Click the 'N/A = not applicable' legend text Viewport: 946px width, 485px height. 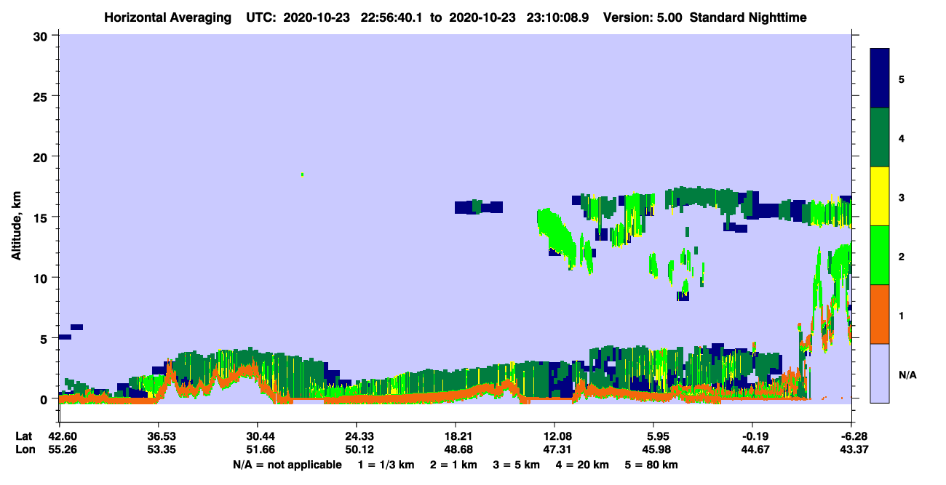coord(287,465)
